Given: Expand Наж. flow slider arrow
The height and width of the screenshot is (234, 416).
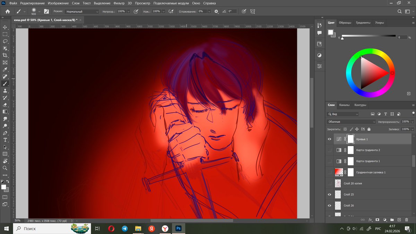Looking at the screenshot, I should tap(164, 11).
